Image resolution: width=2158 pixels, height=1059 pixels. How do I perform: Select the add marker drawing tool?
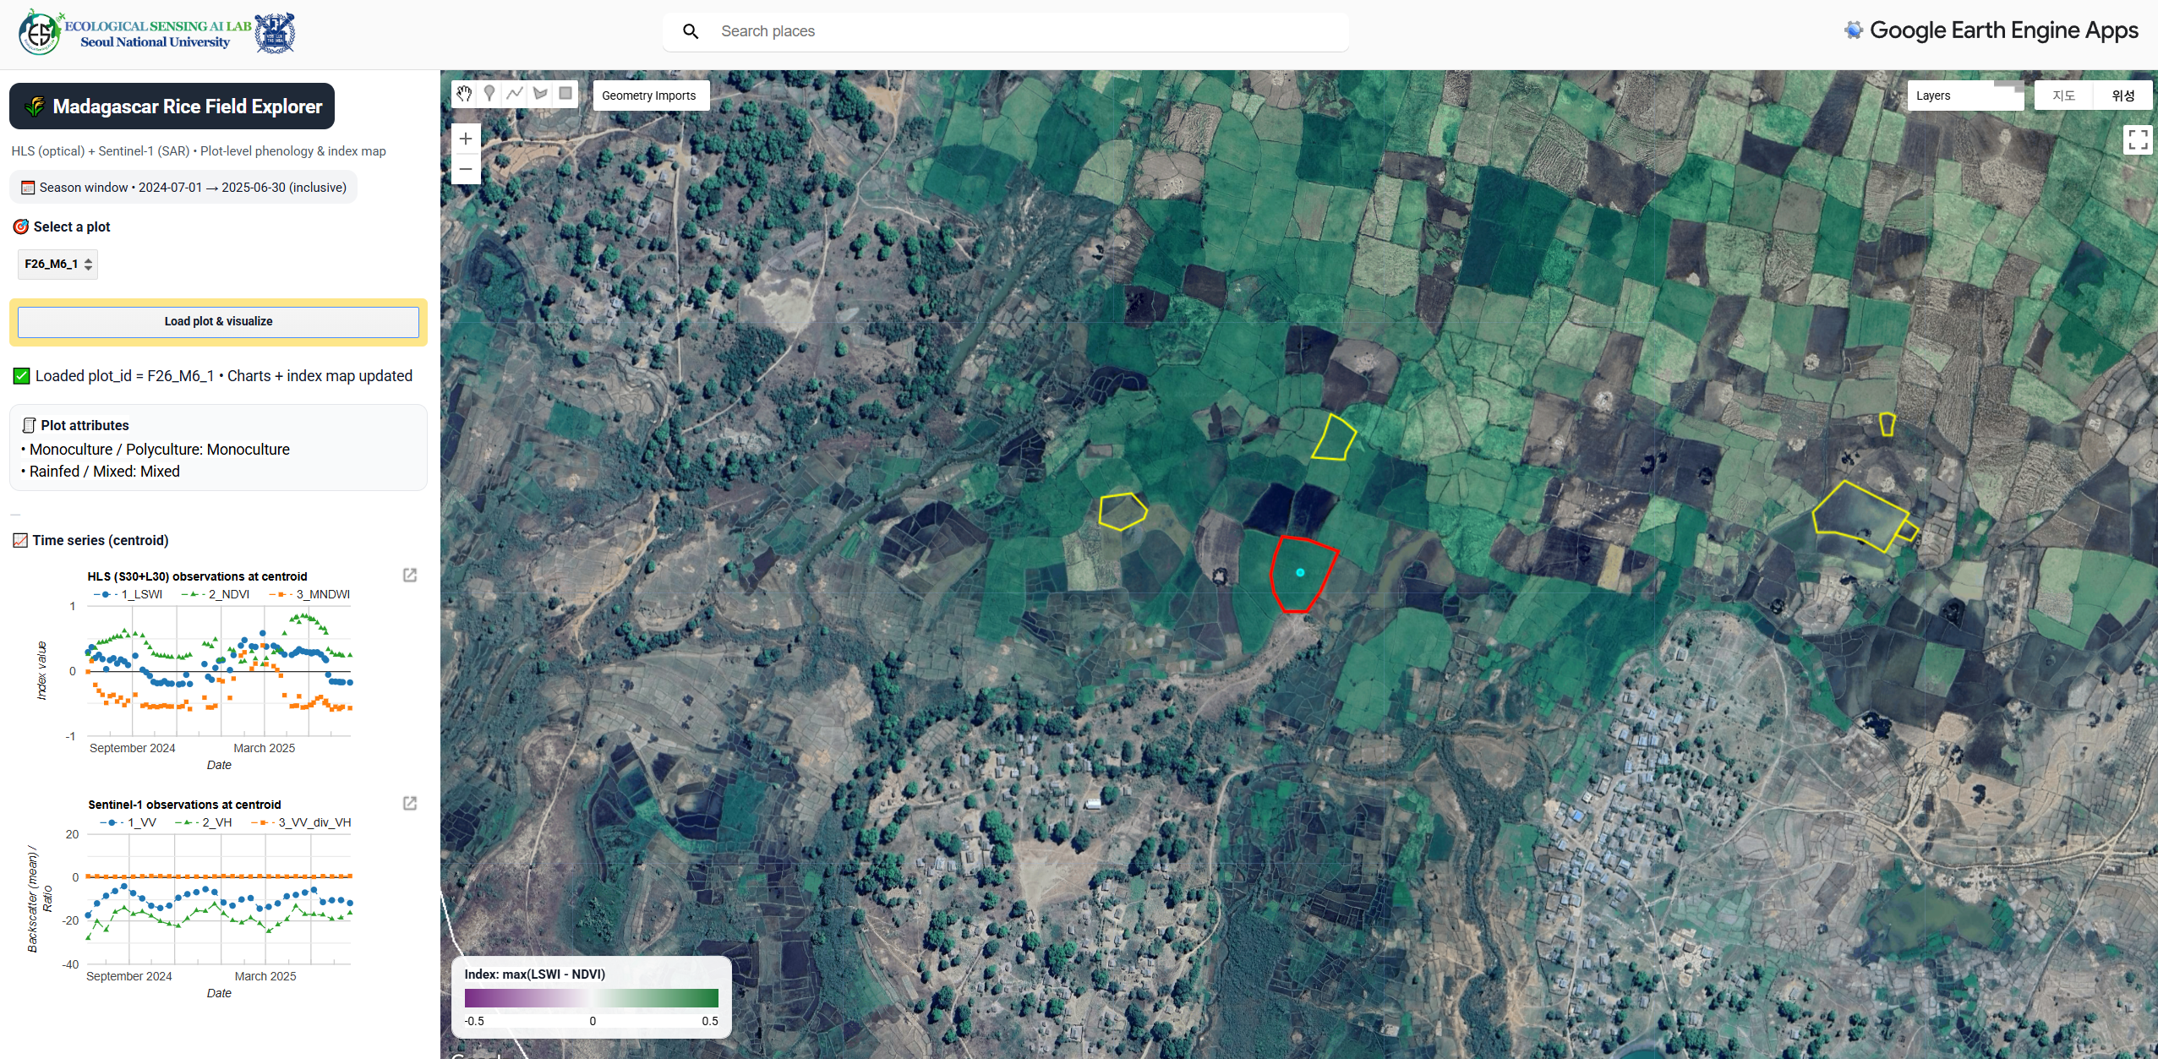point(489,94)
